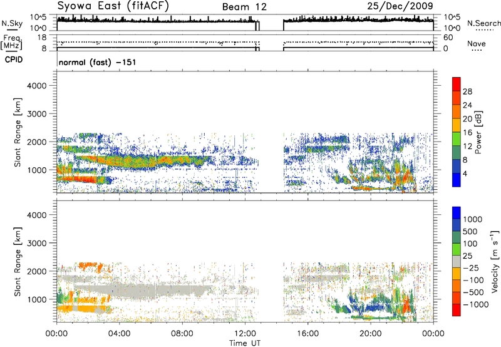This screenshot has height=347, width=501.
Task: Click the '04:00' time tick label
Action: tap(119, 334)
